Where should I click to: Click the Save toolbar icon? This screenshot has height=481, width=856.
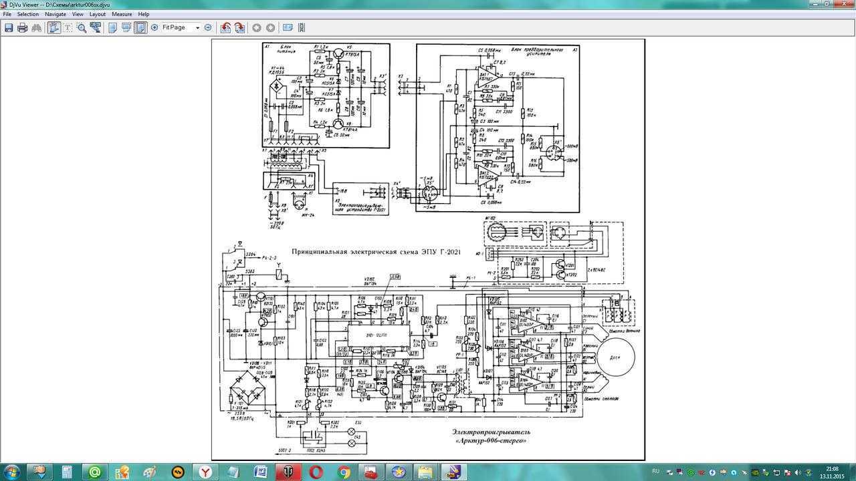coord(9,27)
